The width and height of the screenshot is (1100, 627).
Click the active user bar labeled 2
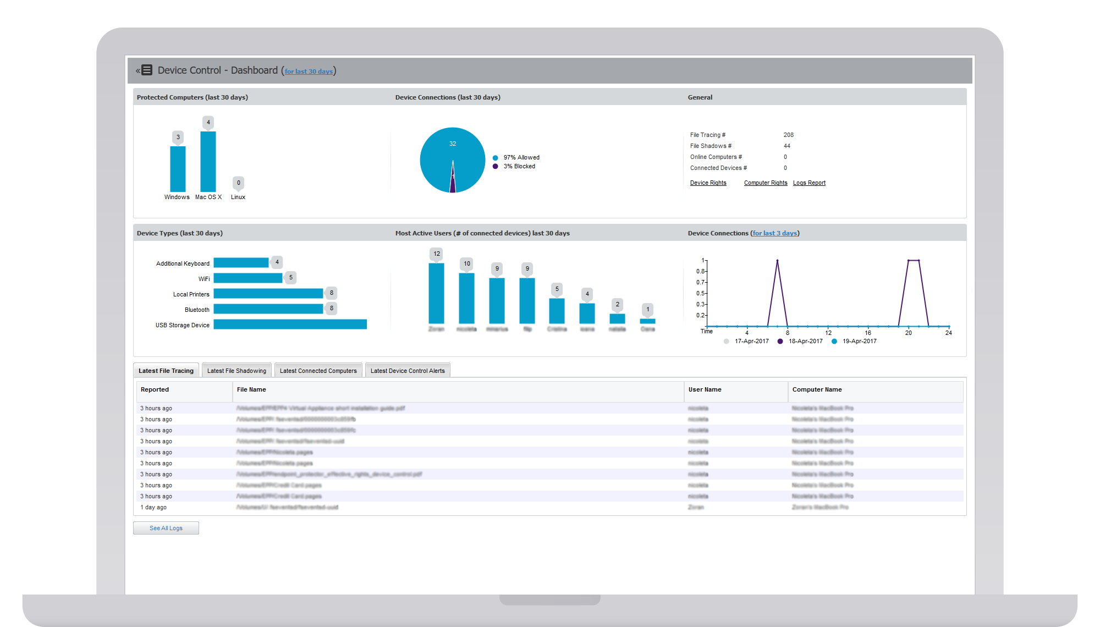pos(617,318)
